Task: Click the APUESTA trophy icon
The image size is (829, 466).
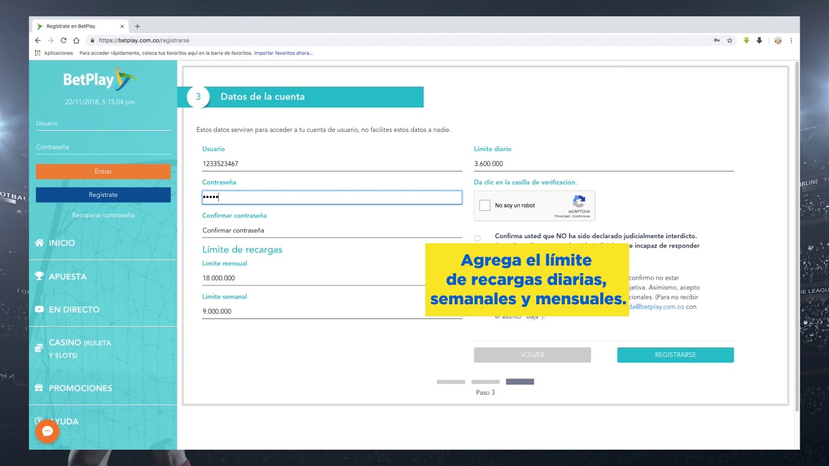Action: (x=40, y=276)
